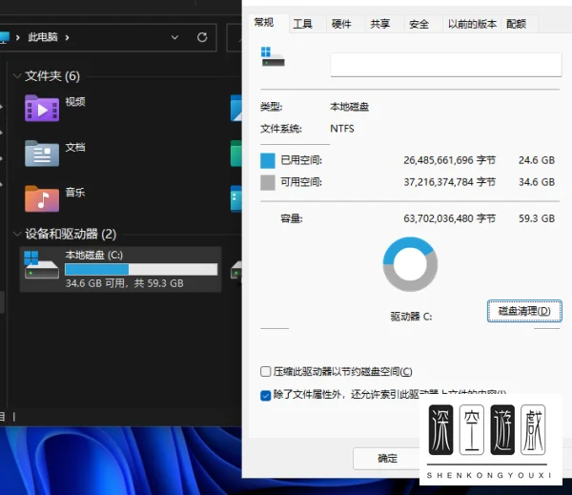Open the 文档 documents folder icon

click(x=42, y=154)
